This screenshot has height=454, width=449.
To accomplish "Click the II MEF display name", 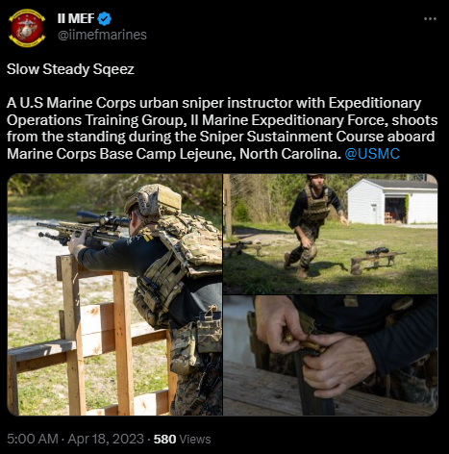I will click(x=76, y=18).
